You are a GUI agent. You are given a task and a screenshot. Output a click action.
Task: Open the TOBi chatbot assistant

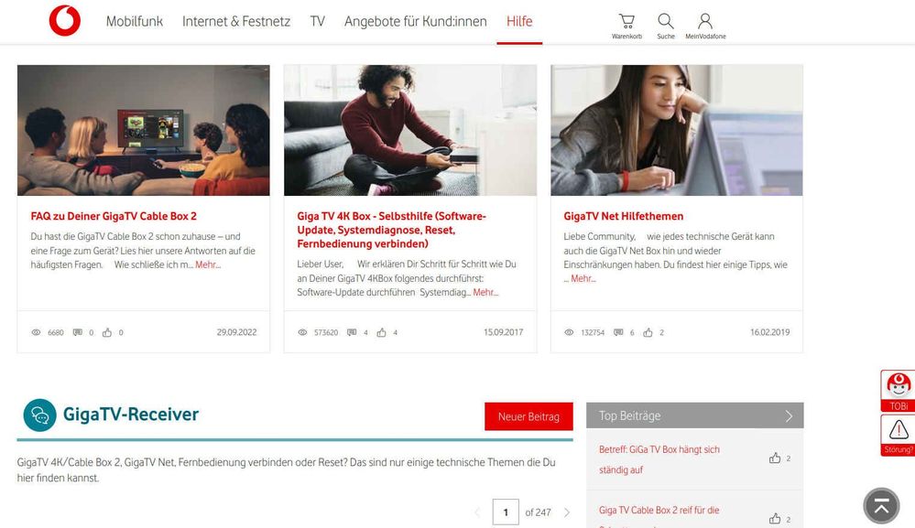click(x=899, y=391)
